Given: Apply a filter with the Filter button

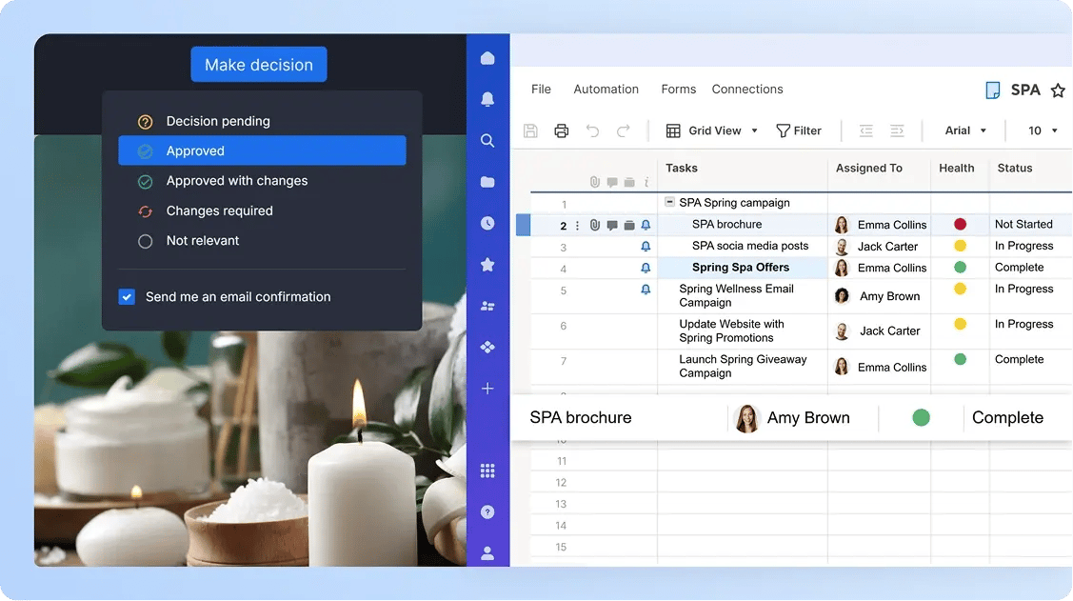Looking at the screenshot, I should 799,130.
